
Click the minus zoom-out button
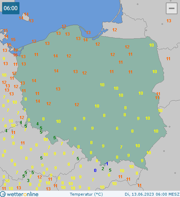click(171, 8)
